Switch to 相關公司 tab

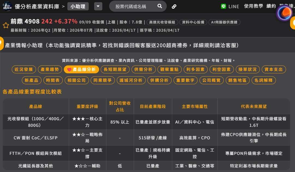click(x=77, y=80)
